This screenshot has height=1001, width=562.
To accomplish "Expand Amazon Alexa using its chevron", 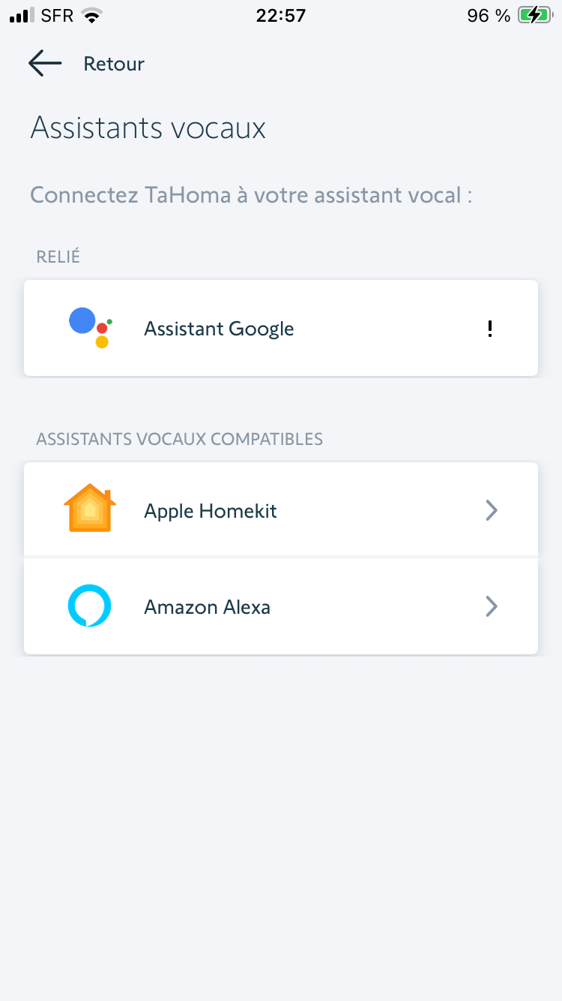I will click(492, 606).
